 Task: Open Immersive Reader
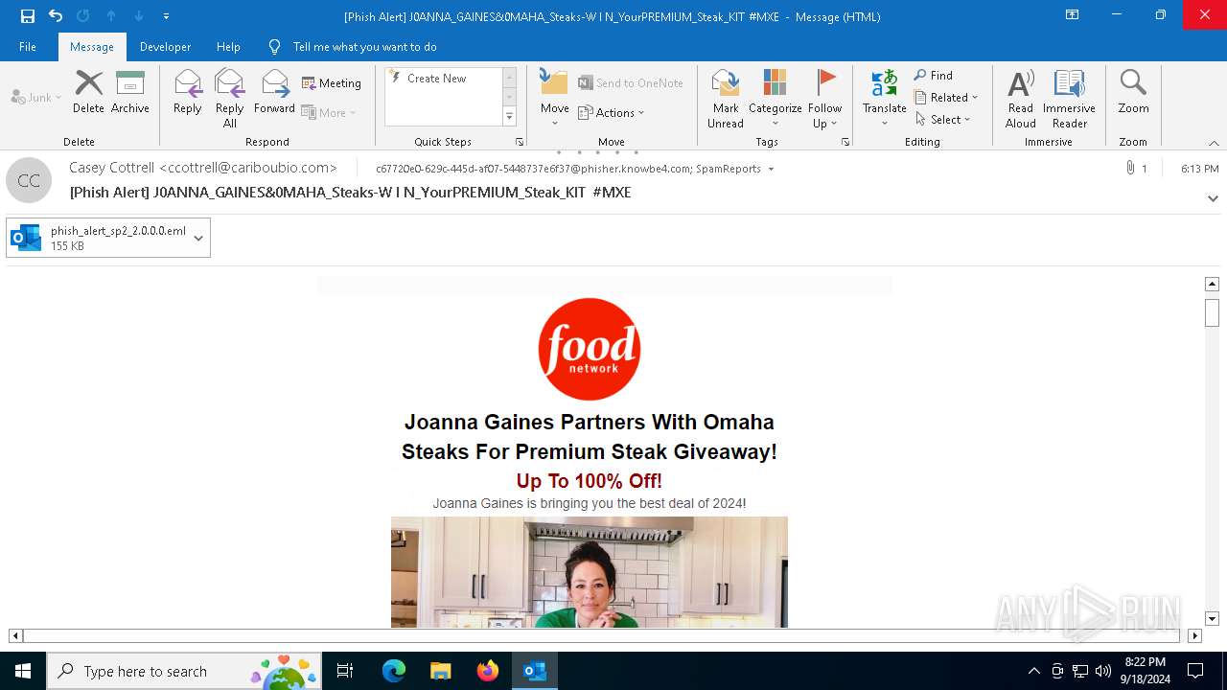click(1069, 99)
